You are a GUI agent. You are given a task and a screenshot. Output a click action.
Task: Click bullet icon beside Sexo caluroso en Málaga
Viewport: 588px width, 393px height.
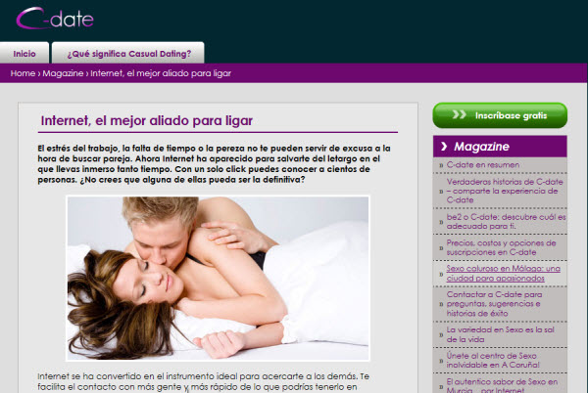(x=441, y=274)
